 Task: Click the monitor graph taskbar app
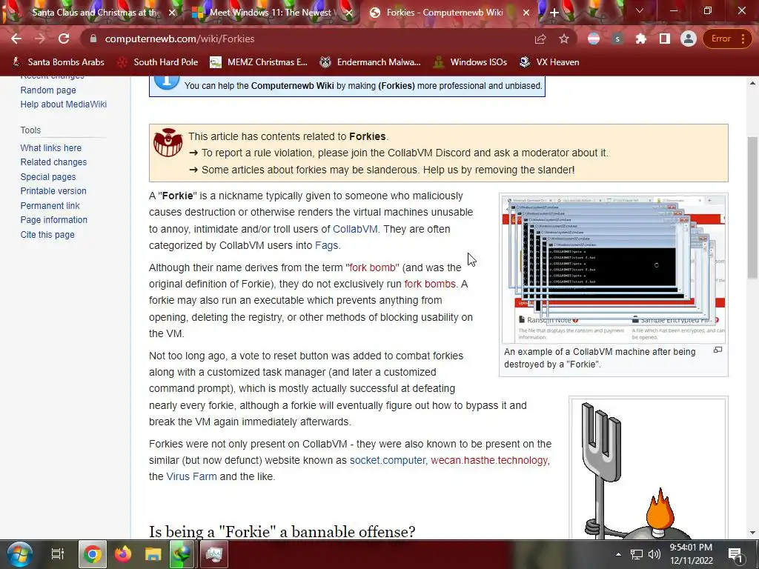pos(213,554)
